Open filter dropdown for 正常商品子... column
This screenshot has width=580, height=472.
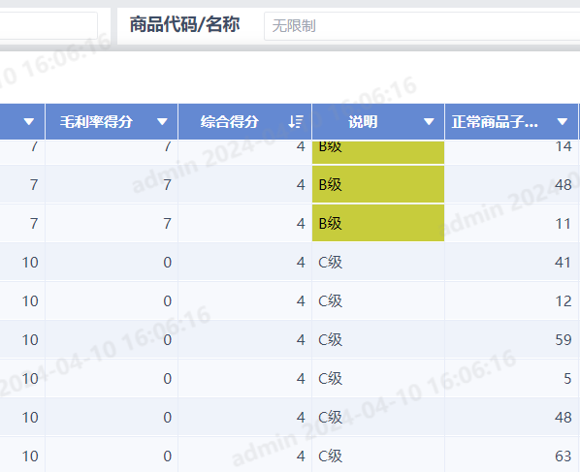click(x=563, y=121)
